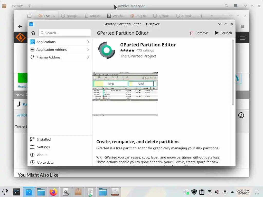Open the KDE application launcher
263x197 pixels.
point(5,192)
